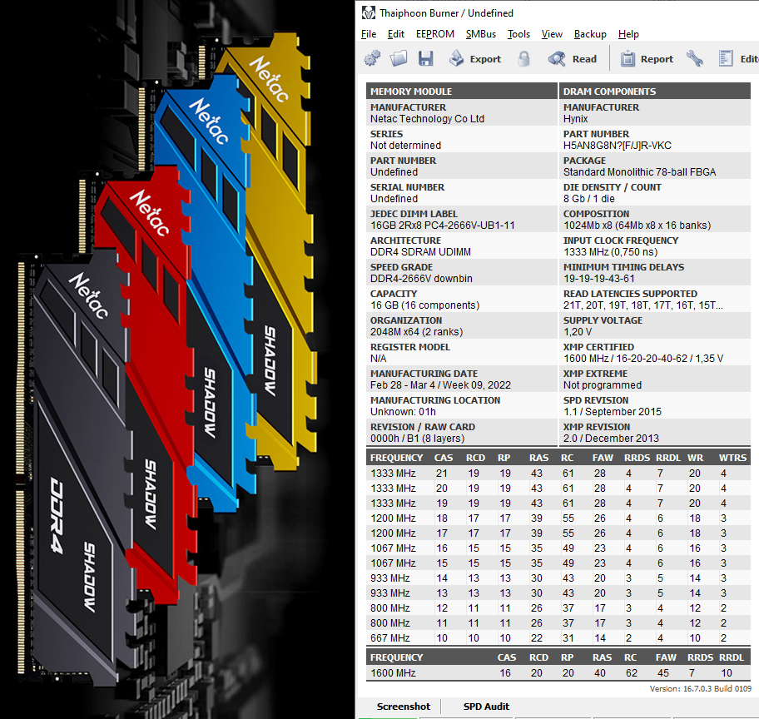Click the MEMORY MODULE section header

462,91
